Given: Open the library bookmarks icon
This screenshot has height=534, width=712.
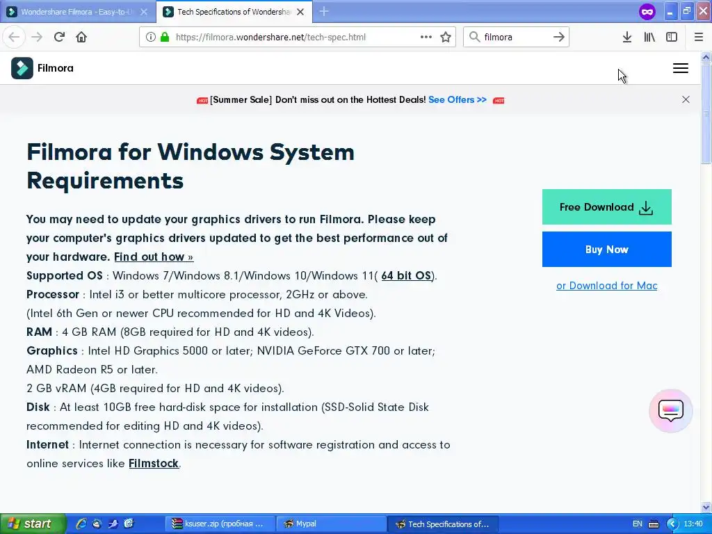Looking at the screenshot, I should 649,37.
